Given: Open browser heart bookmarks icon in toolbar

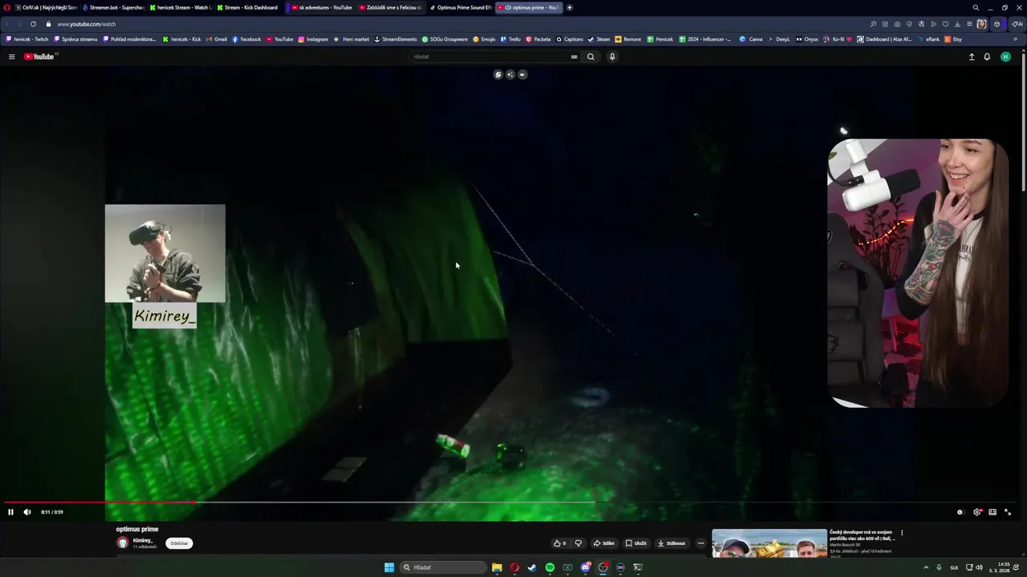Looking at the screenshot, I should tap(945, 24).
